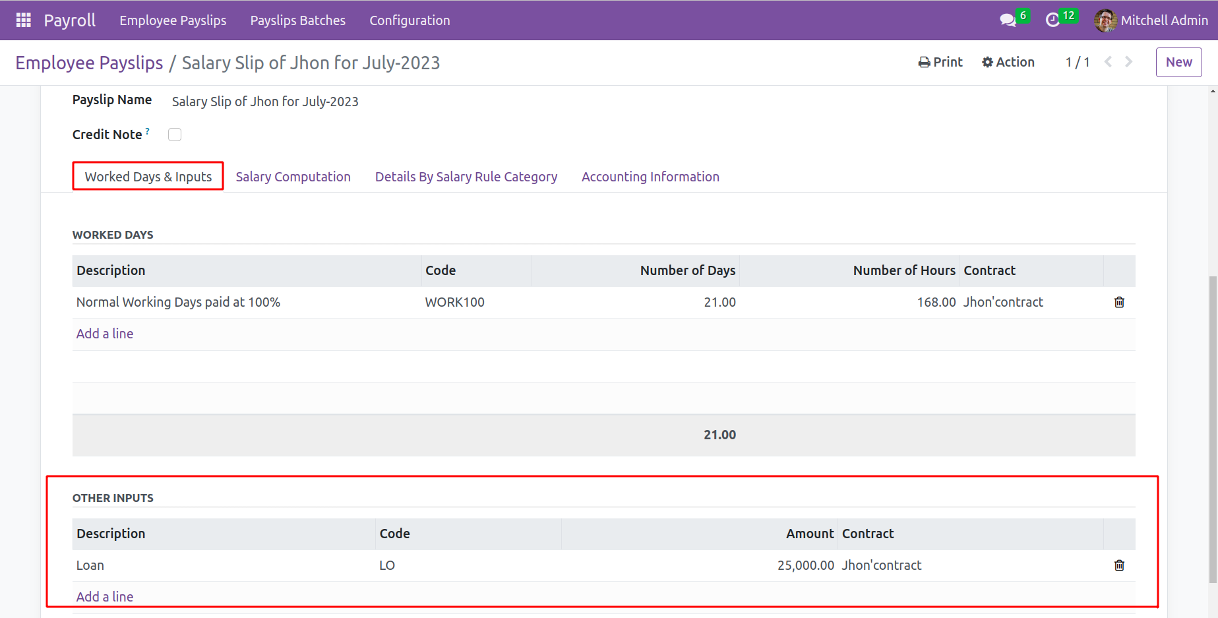Open the Action dropdown menu
This screenshot has width=1218, height=618.
coord(1008,62)
